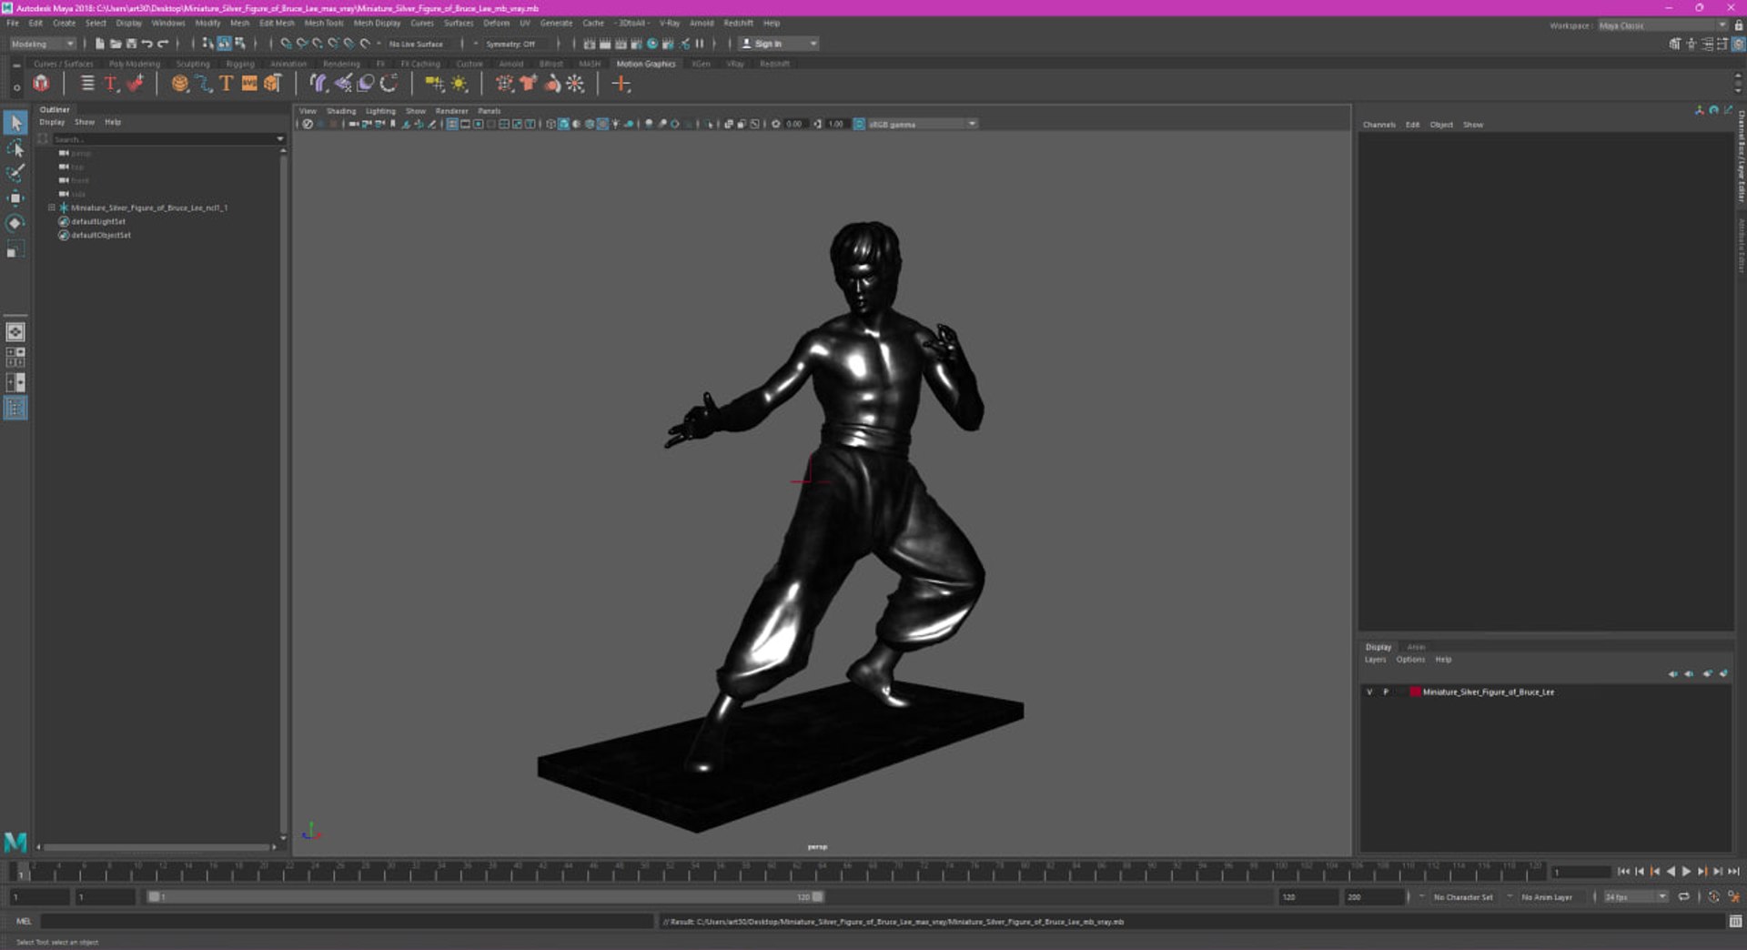Save the scene via floppy icon

131,44
